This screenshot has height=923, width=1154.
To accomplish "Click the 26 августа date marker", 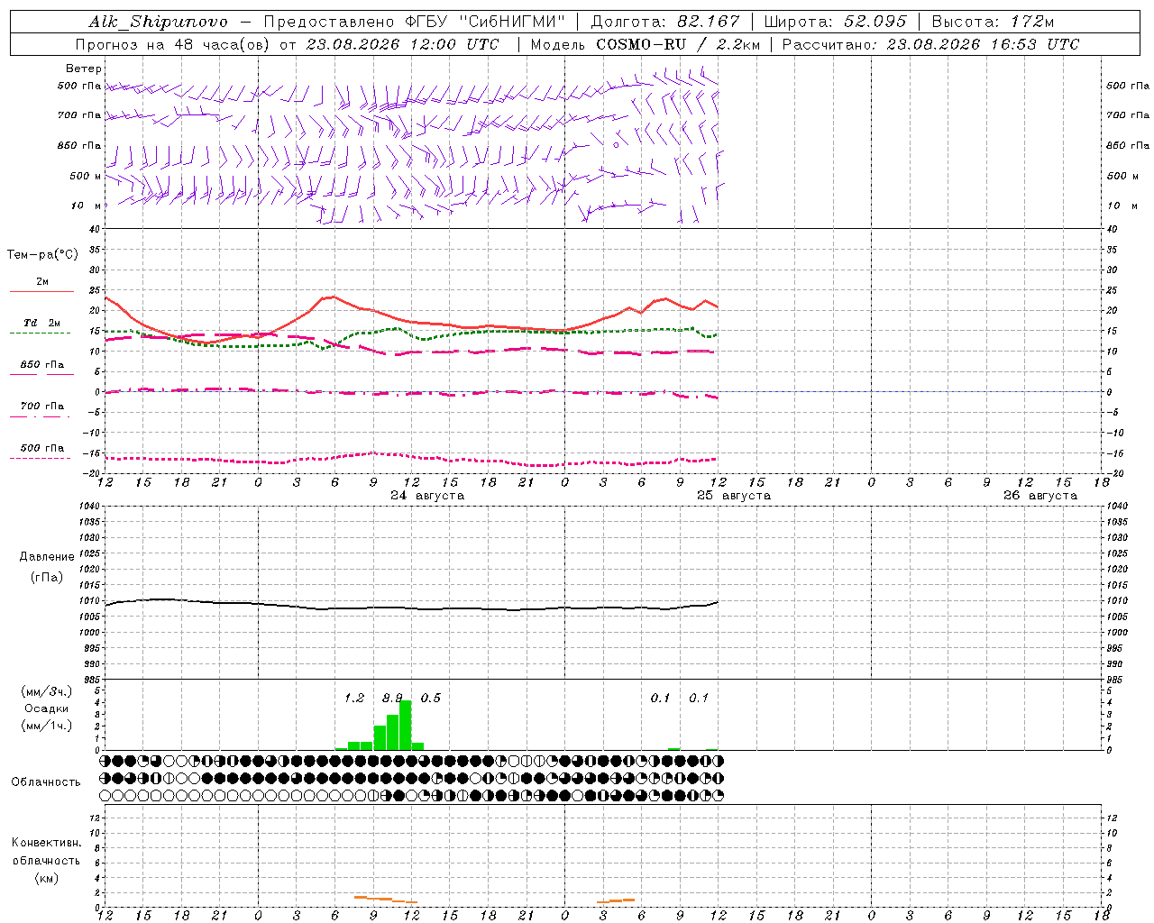I will [x=1040, y=496].
